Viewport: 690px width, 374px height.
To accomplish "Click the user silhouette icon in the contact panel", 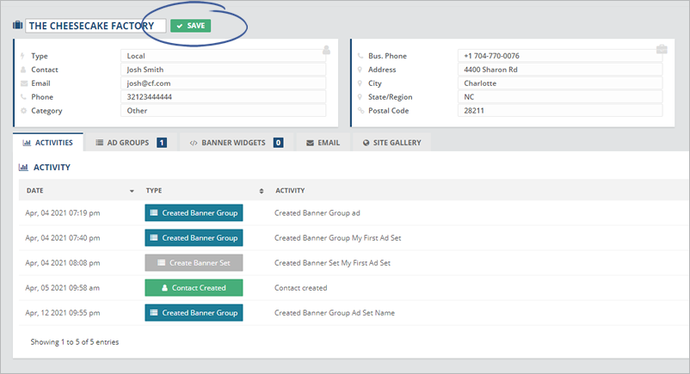I will point(326,49).
